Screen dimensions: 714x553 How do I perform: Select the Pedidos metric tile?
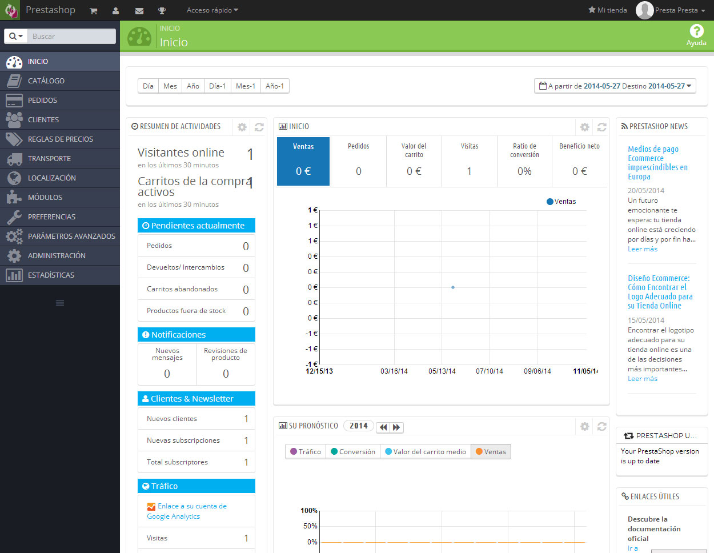point(359,161)
